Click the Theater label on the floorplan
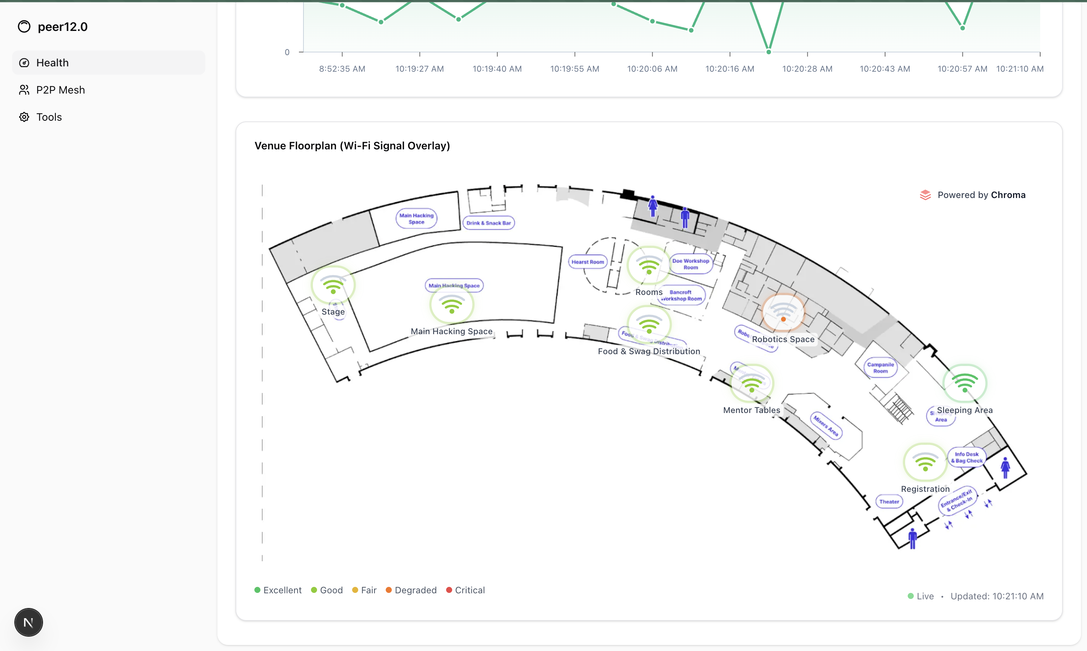 click(x=889, y=501)
